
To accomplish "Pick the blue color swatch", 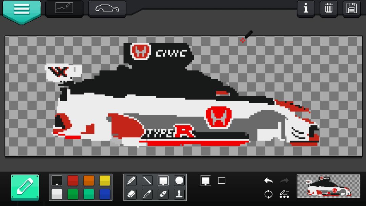I will pos(105,194).
